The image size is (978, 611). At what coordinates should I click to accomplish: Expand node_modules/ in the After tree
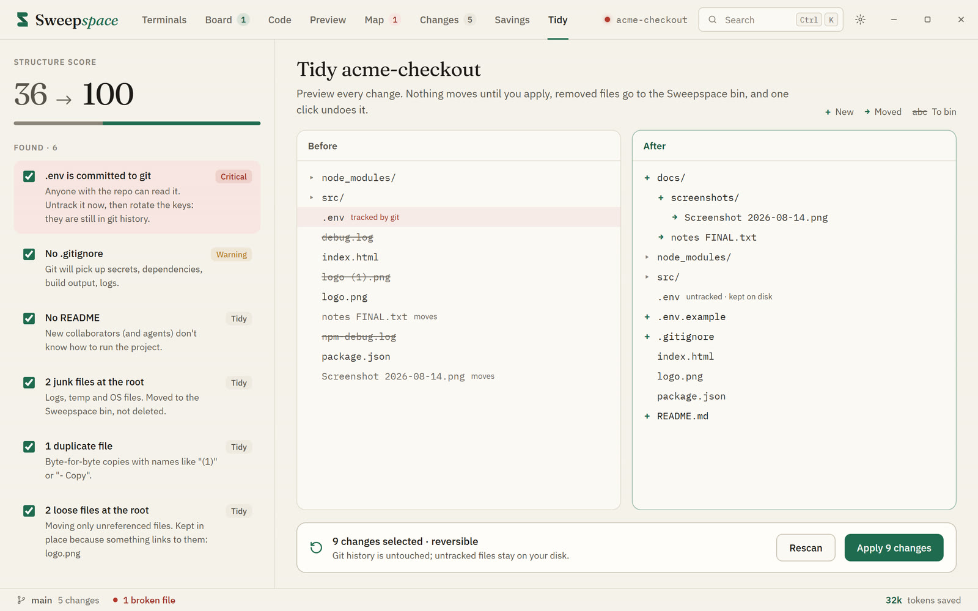pyautogui.click(x=647, y=257)
